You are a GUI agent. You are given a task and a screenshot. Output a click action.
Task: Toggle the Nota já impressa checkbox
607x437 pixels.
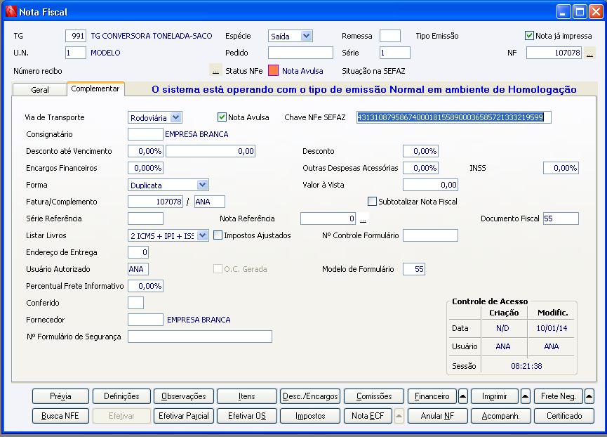pos(529,36)
